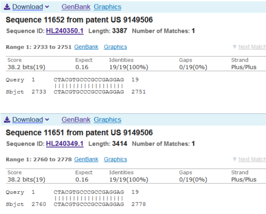This screenshot has height=214, width=266.
Task: Open Graphics in Sequence 11651 header bar
Action: (x=107, y=120)
